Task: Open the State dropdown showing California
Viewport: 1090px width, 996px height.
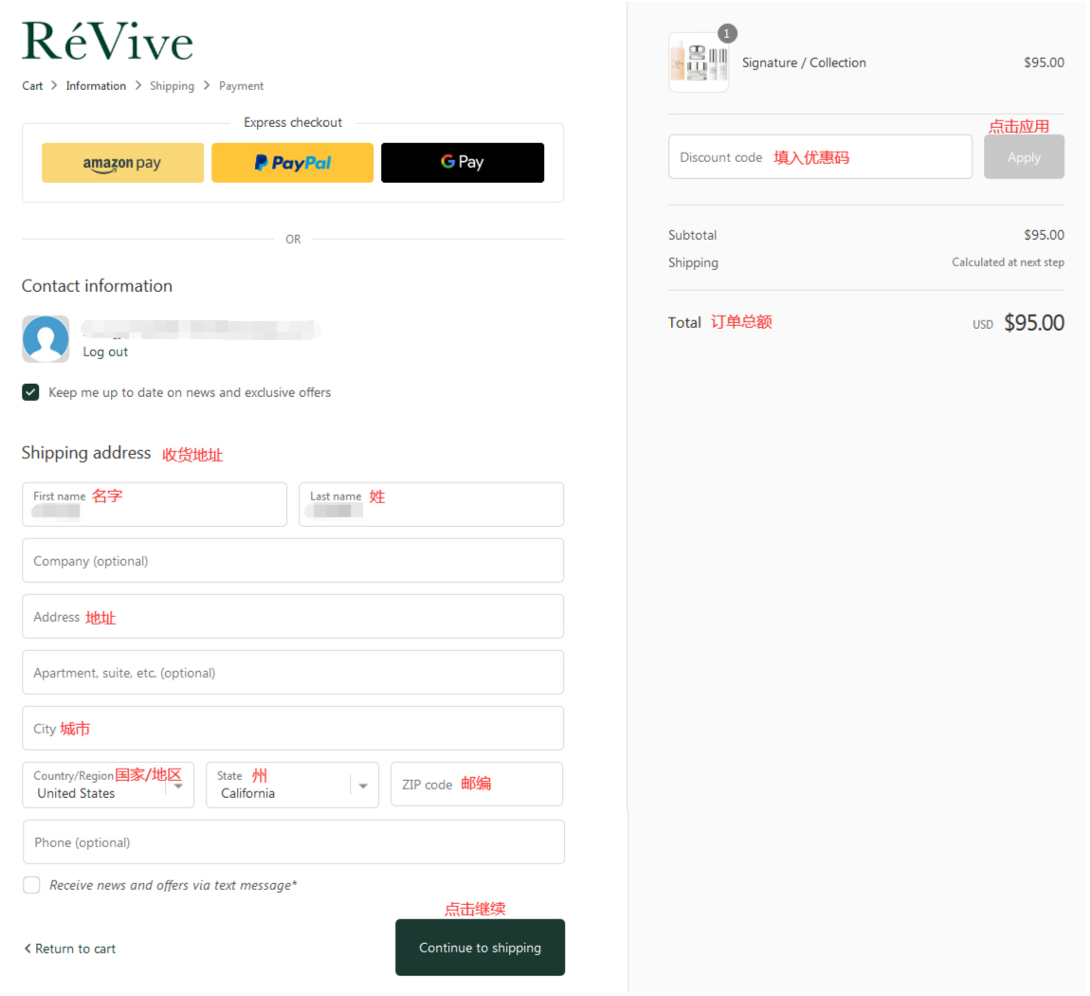Action: click(x=293, y=786)
